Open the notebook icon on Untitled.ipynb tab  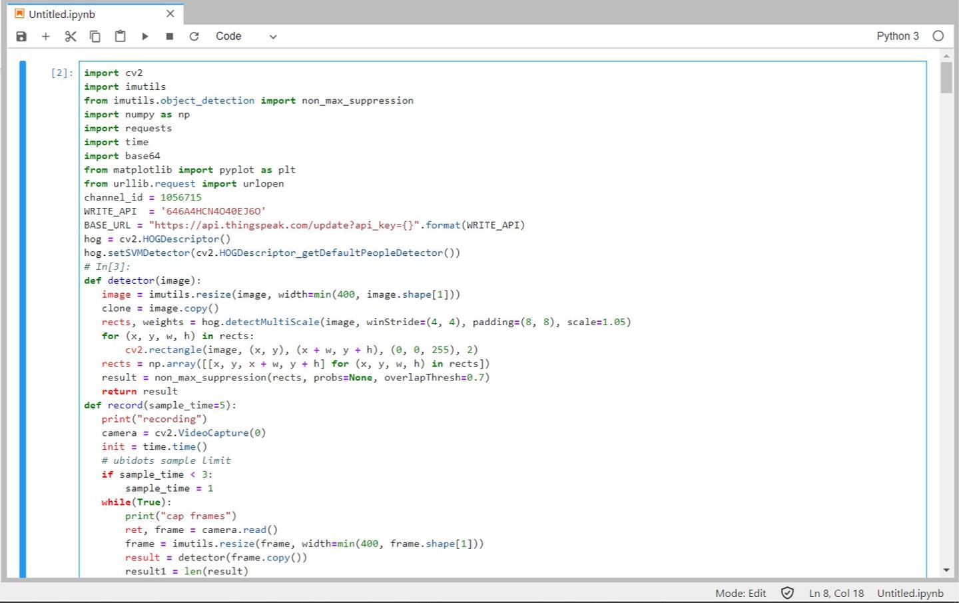coord(19,14)
